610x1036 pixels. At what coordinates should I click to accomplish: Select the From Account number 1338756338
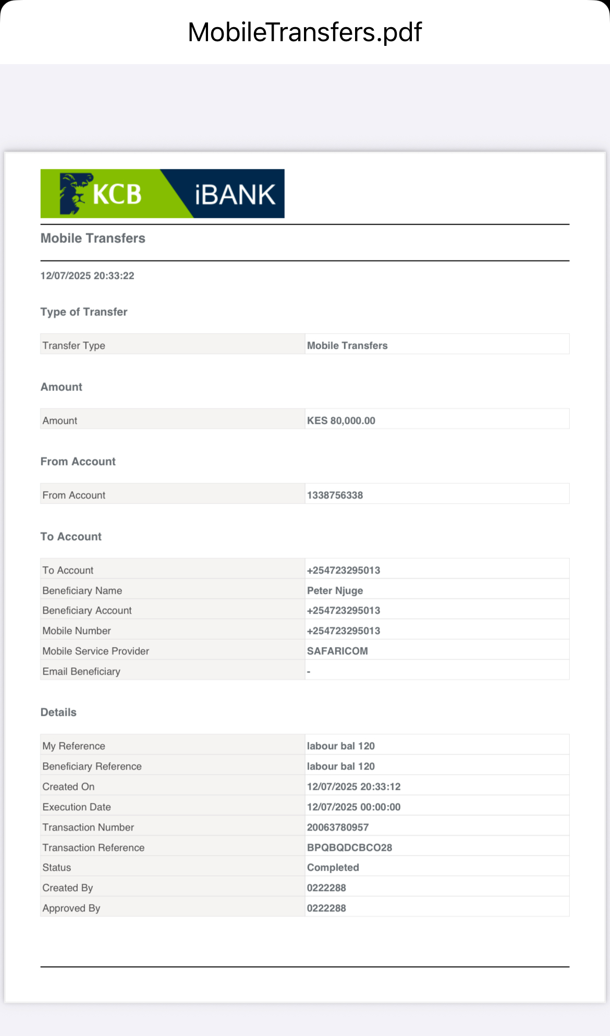coord(335,495)
